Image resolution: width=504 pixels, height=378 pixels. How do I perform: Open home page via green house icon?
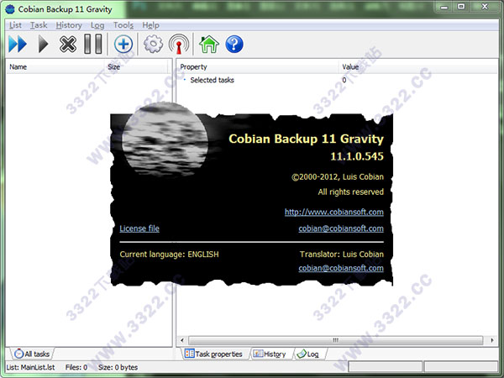[209, 44]
